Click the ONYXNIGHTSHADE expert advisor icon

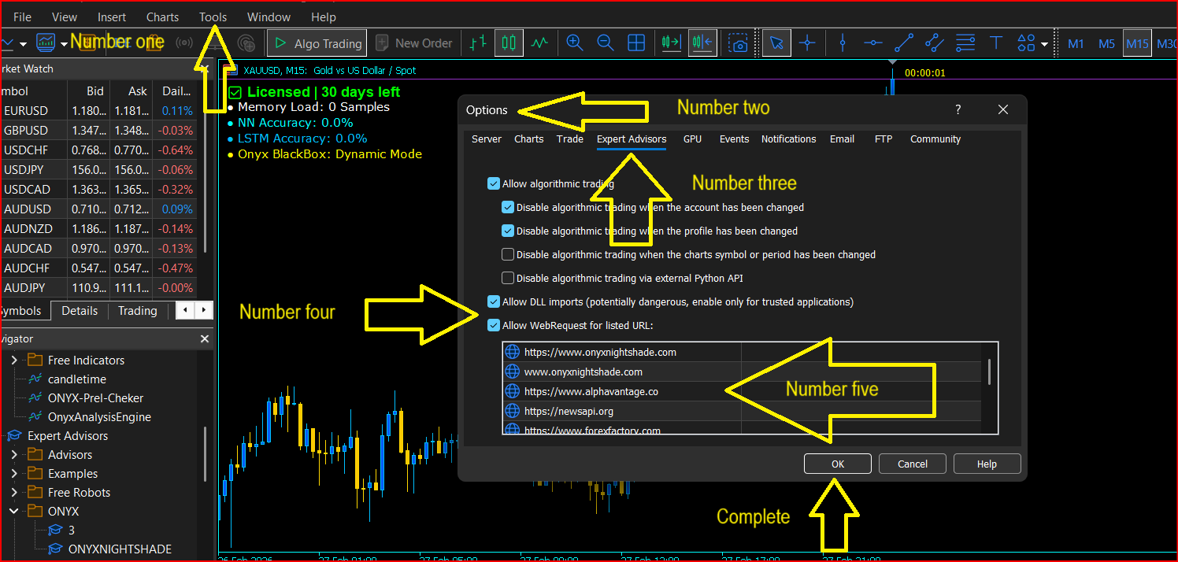[x=56, y=549]
